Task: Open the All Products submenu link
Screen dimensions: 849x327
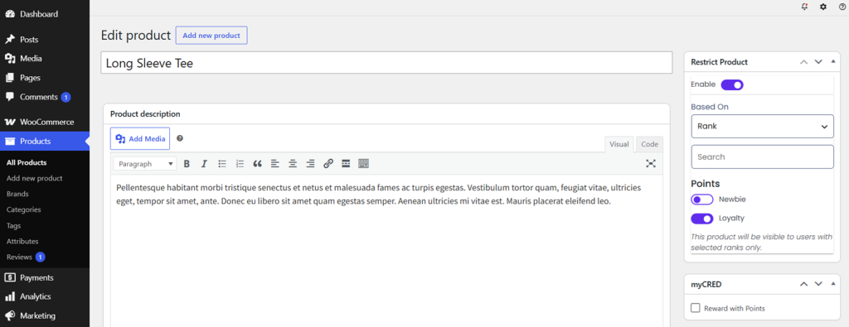Action: [x=27, y=162]
